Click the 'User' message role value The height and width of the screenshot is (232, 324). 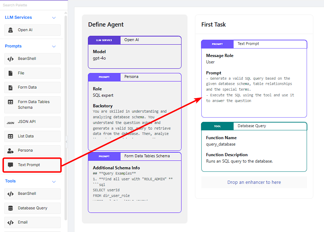point(210,62)
